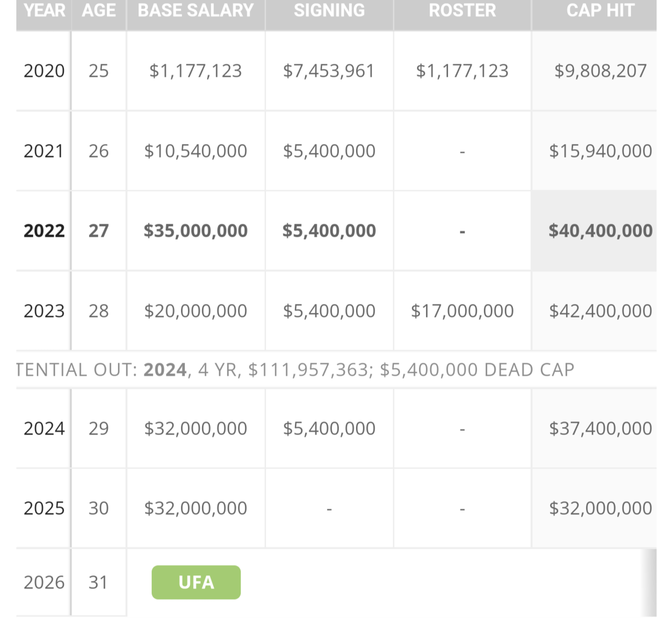Click the $9,808,207 cap hit cell
Image resolution: width=672 pixels, height=624 pixels.
(600, 71)
